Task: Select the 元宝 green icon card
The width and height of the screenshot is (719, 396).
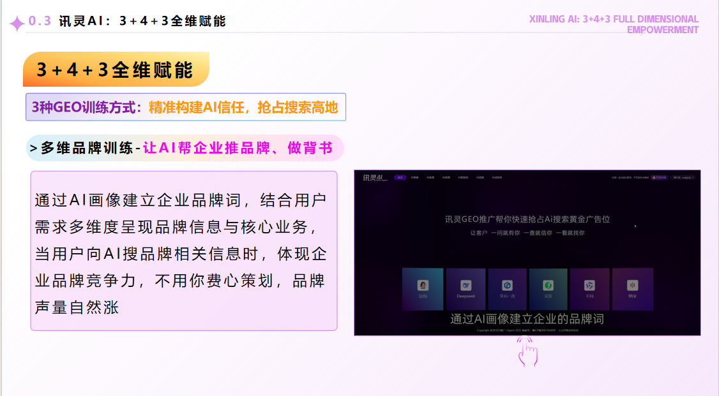Action: click(x=548, y=289)
